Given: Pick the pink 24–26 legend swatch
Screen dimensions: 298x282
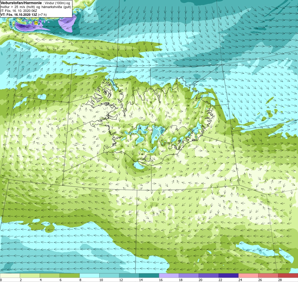Looking at the screenshot, I should point(248,275).
